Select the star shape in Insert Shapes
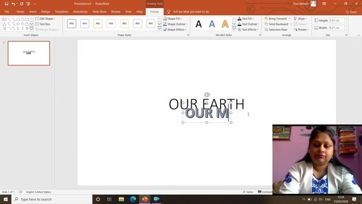 pyautogui.click(x=27, y=28)
